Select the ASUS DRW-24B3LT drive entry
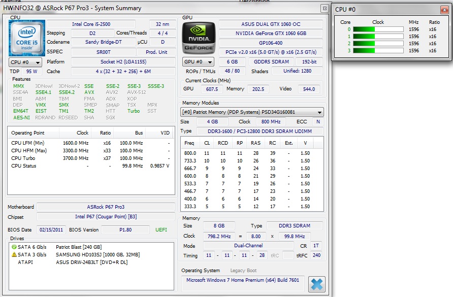The height and width of the screenshot is (297, 453). tap(91, 262)
